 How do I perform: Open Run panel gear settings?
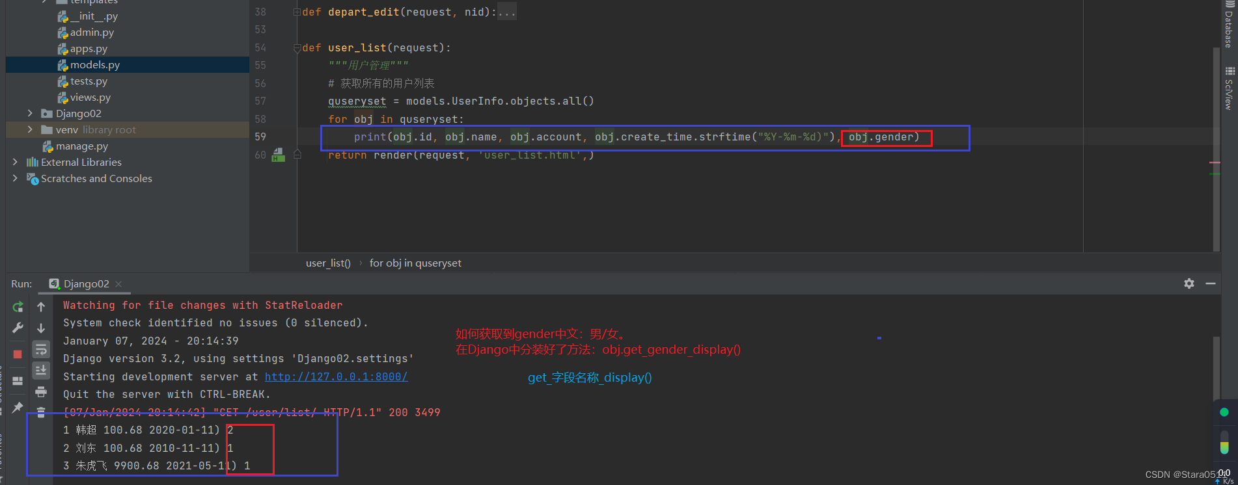pyautogui.click(x=1189, y=283)
